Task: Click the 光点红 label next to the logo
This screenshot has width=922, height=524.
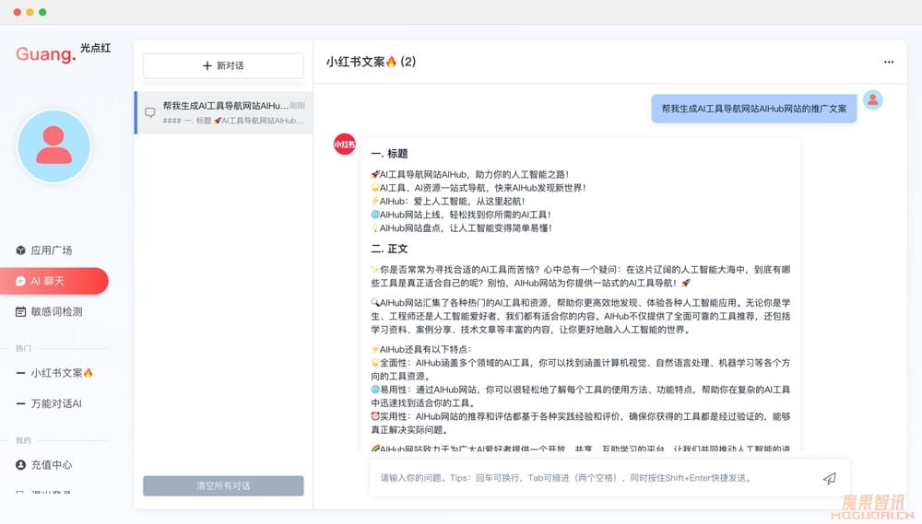Action: click(95, 48)
